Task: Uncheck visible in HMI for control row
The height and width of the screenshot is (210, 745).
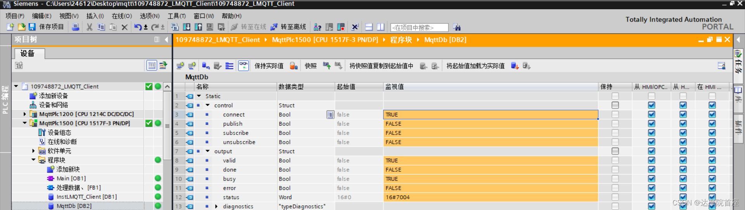Action: coord(712,105)
